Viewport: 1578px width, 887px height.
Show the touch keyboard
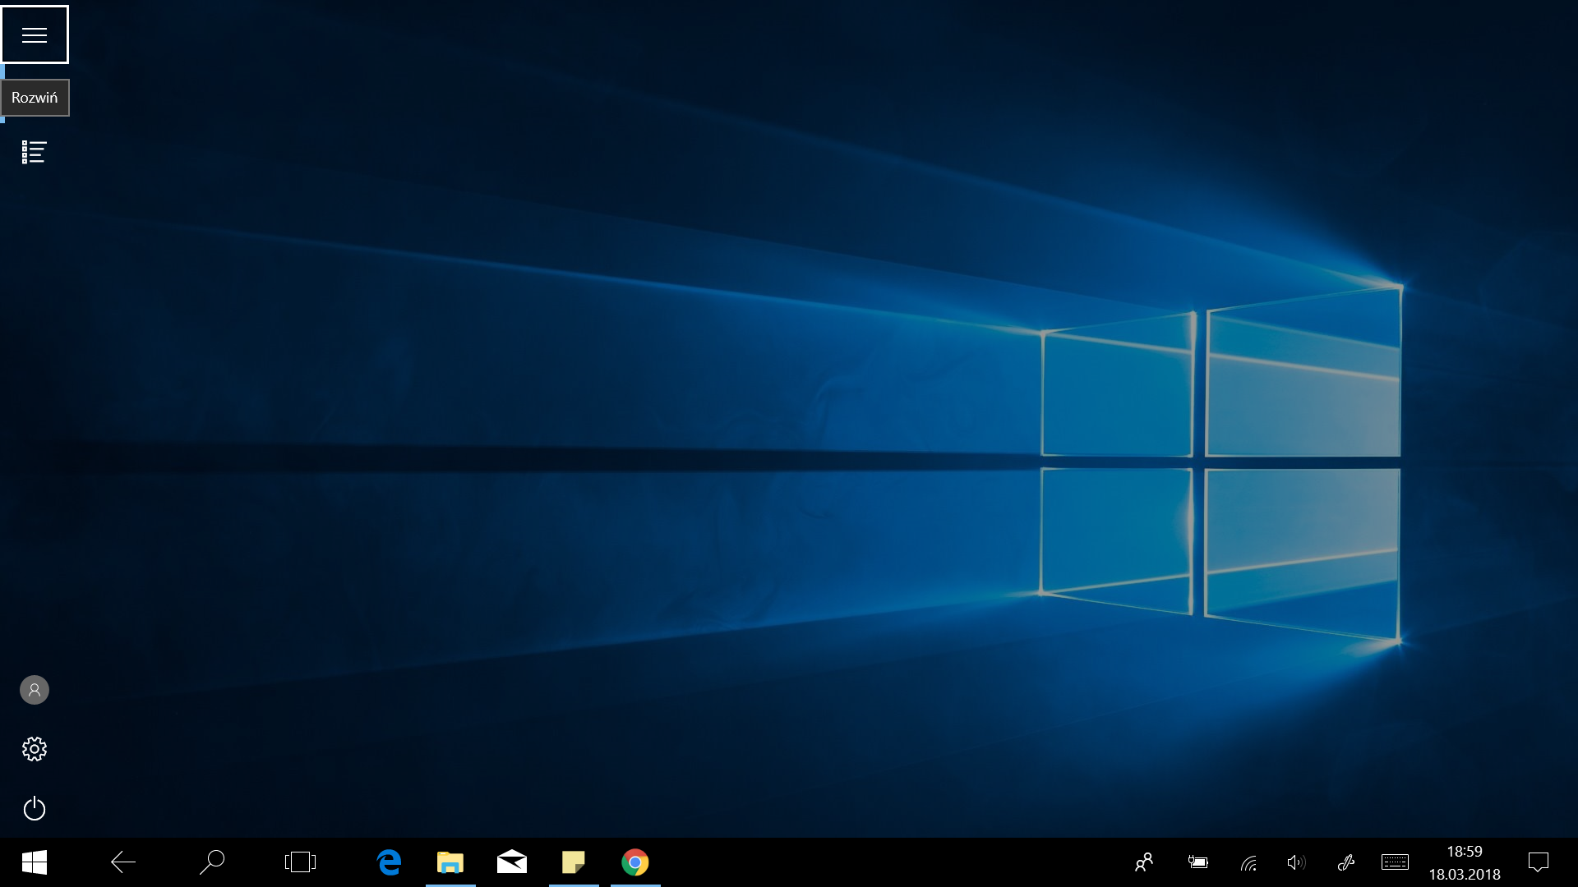pos(1395,862)
